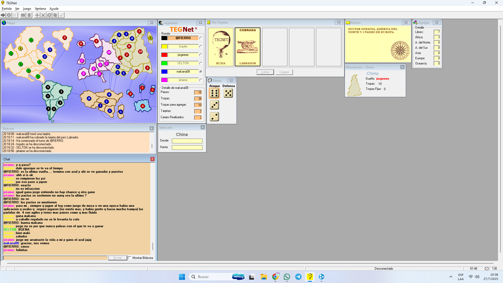Click the China country shape in Información
503x283 pixels.
[354, 85]
